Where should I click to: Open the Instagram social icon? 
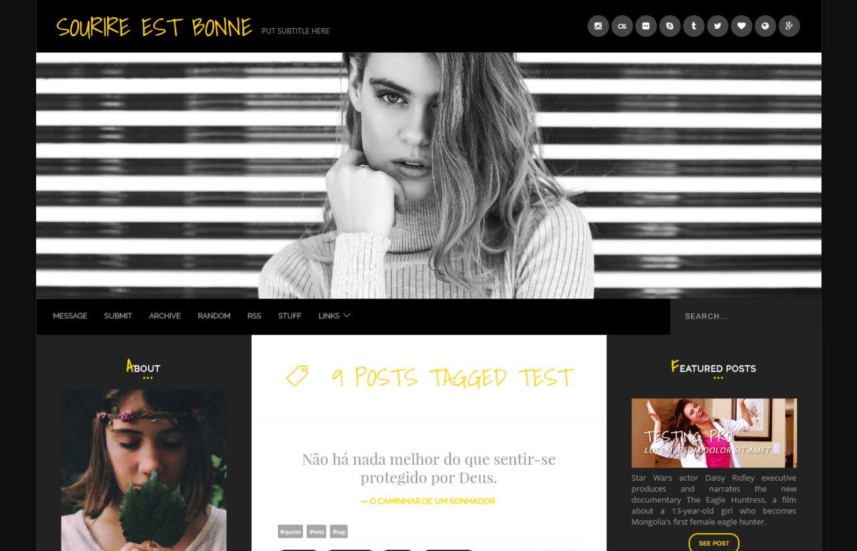coord(598,26)
